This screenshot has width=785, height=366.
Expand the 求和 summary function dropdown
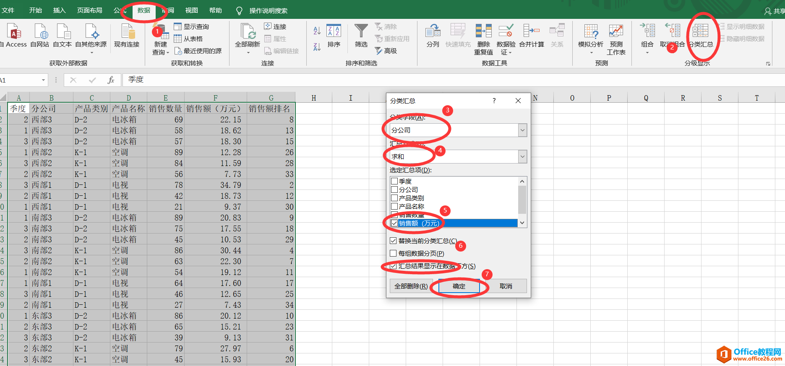point(522,156)
